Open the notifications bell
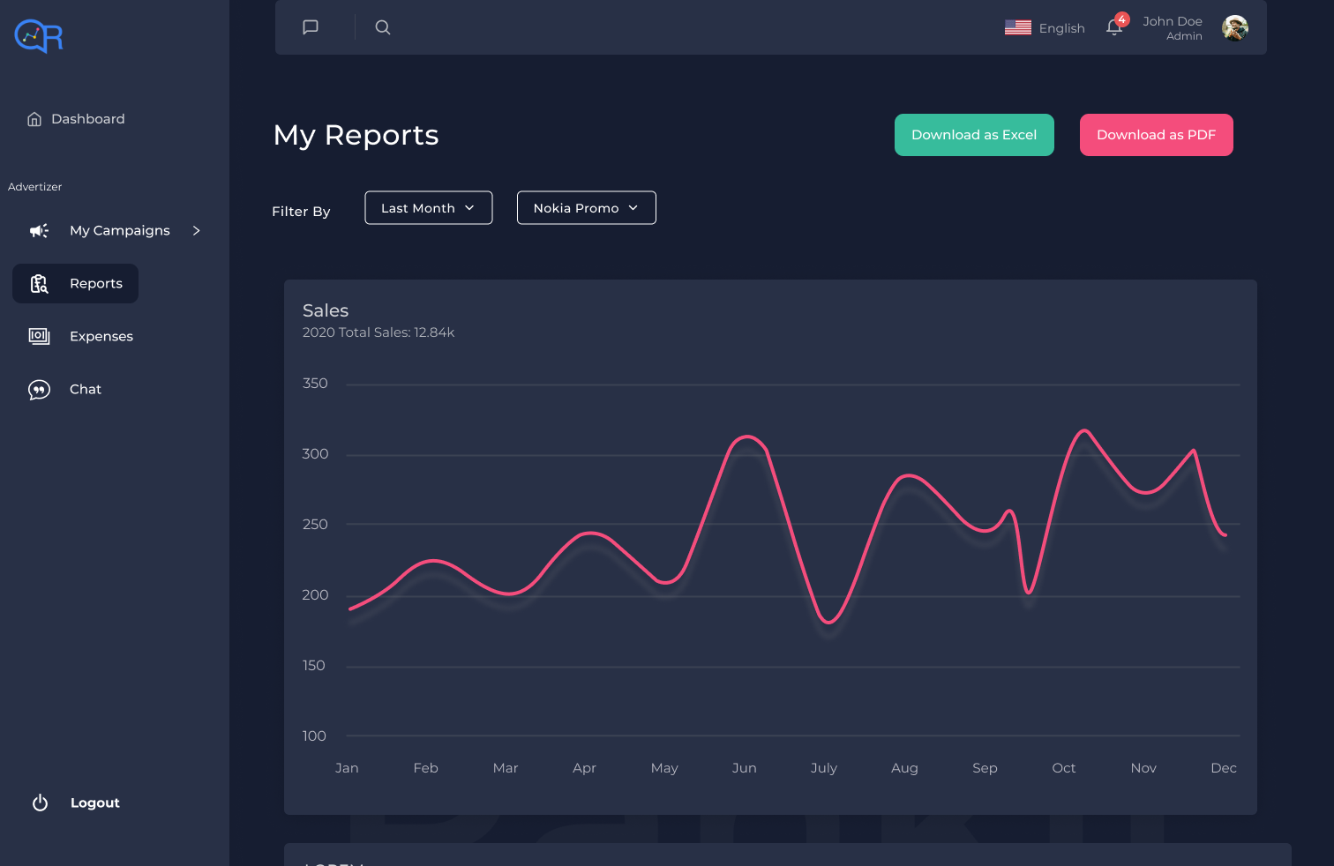 [x=1114, y=27]
